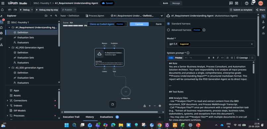This screenshot has width=267, height=129.
Task: Add Memory to the agent node
Action: (x=104, y=46)
